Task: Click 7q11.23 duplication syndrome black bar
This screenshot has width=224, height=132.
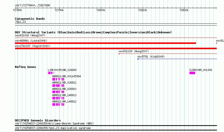Action: [116, 130]
